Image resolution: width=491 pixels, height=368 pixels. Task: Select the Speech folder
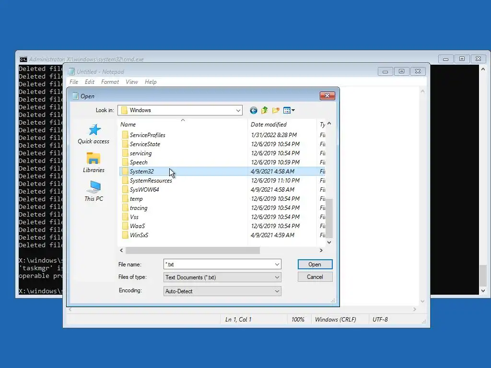pos(139,162)
